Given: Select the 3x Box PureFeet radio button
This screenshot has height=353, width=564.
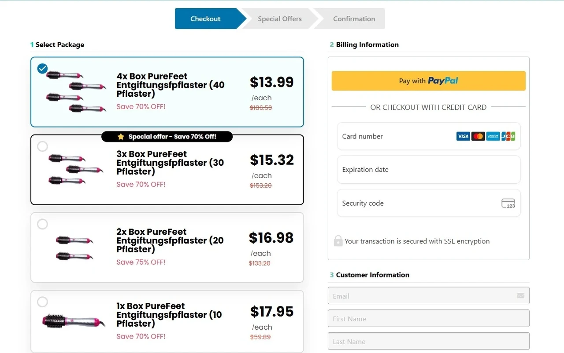Looking at the screenshot, I should tap(42, 146).
